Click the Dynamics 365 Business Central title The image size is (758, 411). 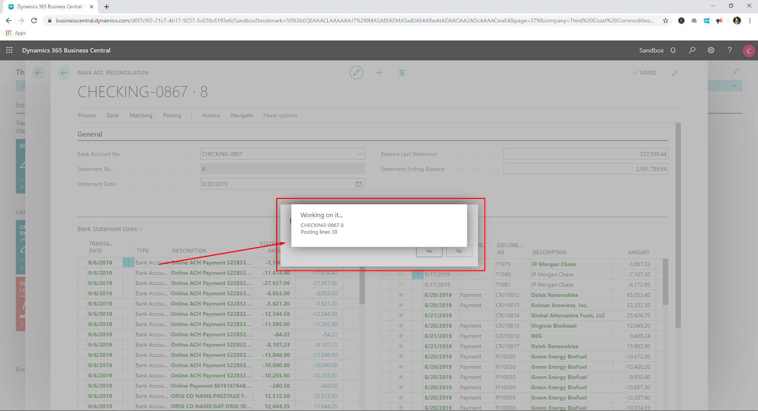pos(66,50)
